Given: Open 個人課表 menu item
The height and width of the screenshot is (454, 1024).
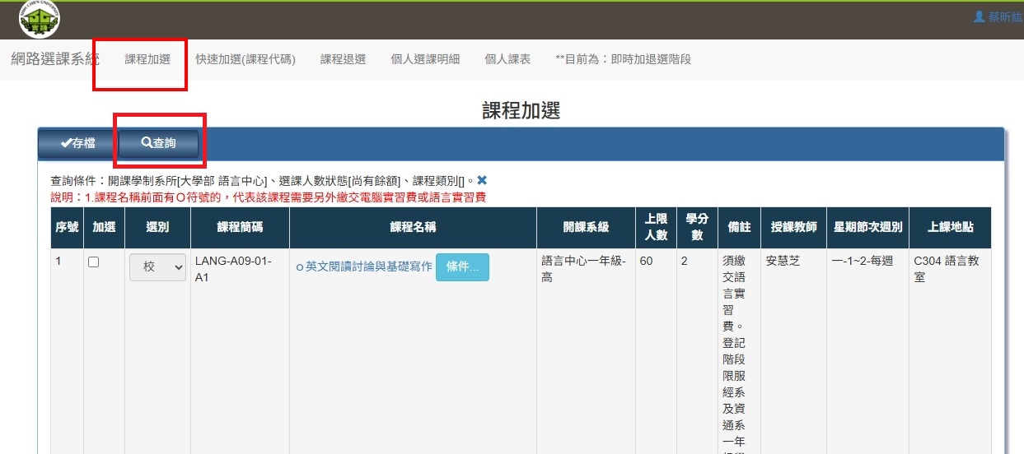Looking at the screenshot, I should 507,59.
